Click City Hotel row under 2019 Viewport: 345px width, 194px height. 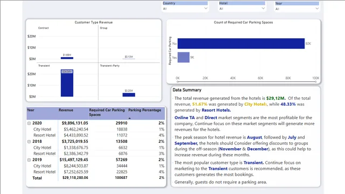42,166
